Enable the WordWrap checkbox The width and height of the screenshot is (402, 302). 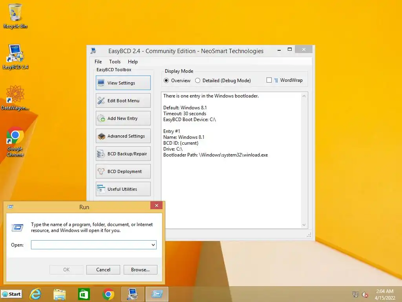[x=269, y=80]
